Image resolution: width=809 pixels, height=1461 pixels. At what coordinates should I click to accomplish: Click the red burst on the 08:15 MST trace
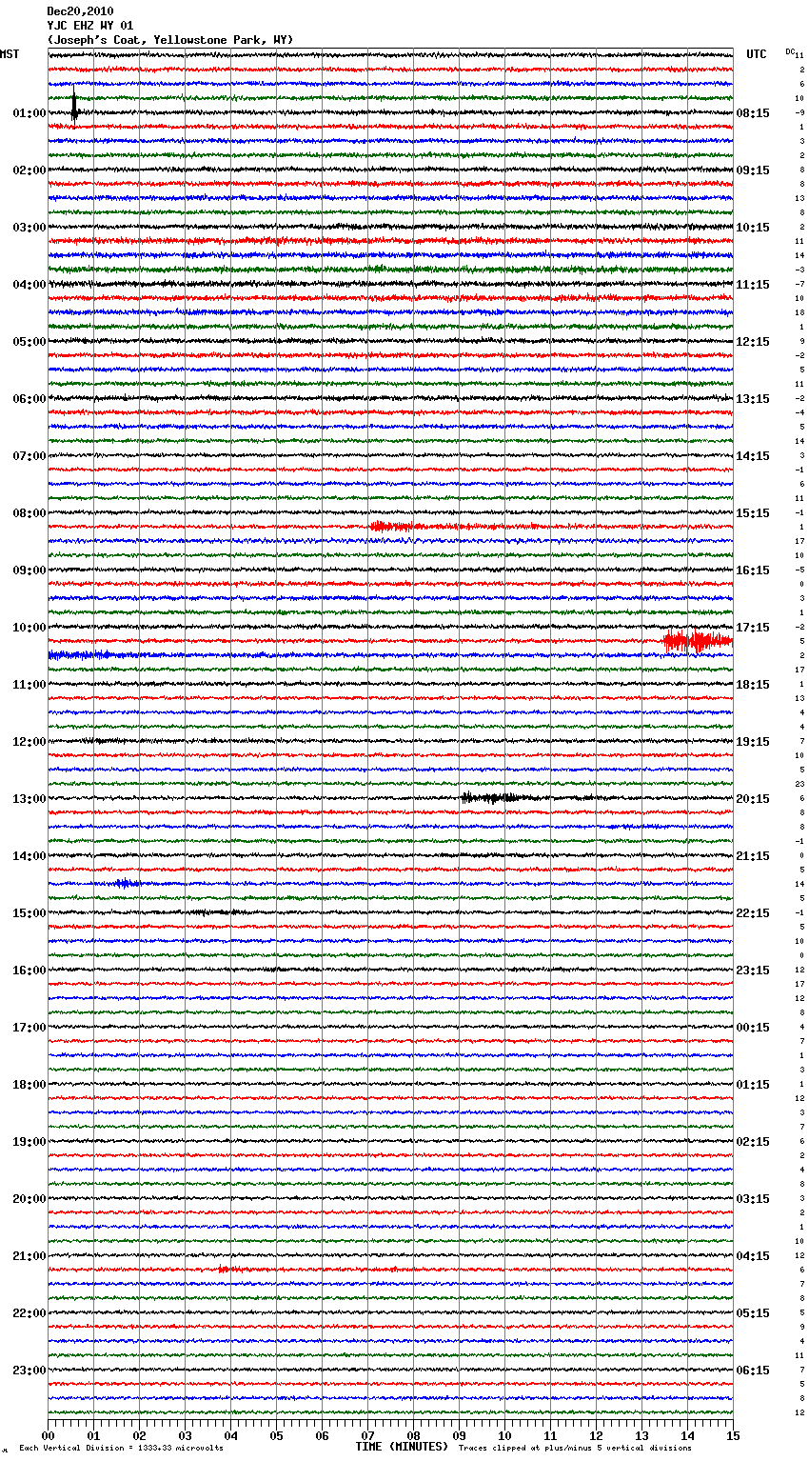click(x=392, y=526)
